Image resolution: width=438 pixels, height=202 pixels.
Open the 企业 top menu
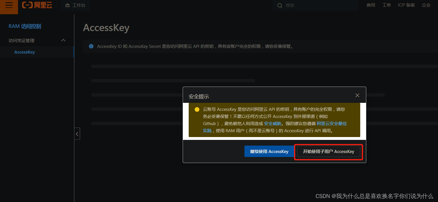[x=426, y=5]
